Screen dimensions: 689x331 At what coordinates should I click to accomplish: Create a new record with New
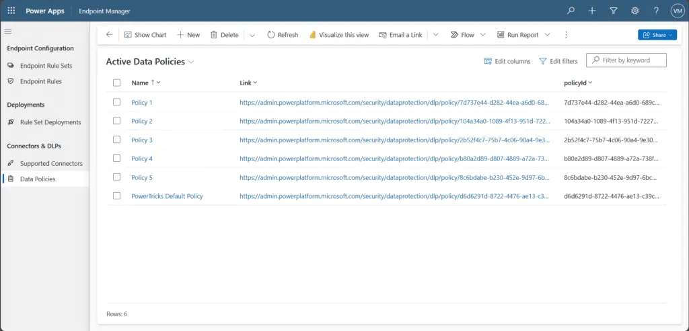(188, 35)
